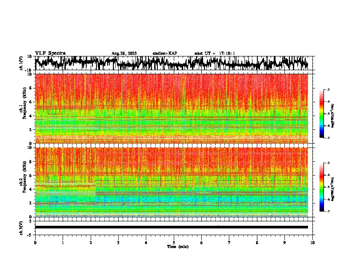Click the time axis tick label "3"

pos(118,243)
